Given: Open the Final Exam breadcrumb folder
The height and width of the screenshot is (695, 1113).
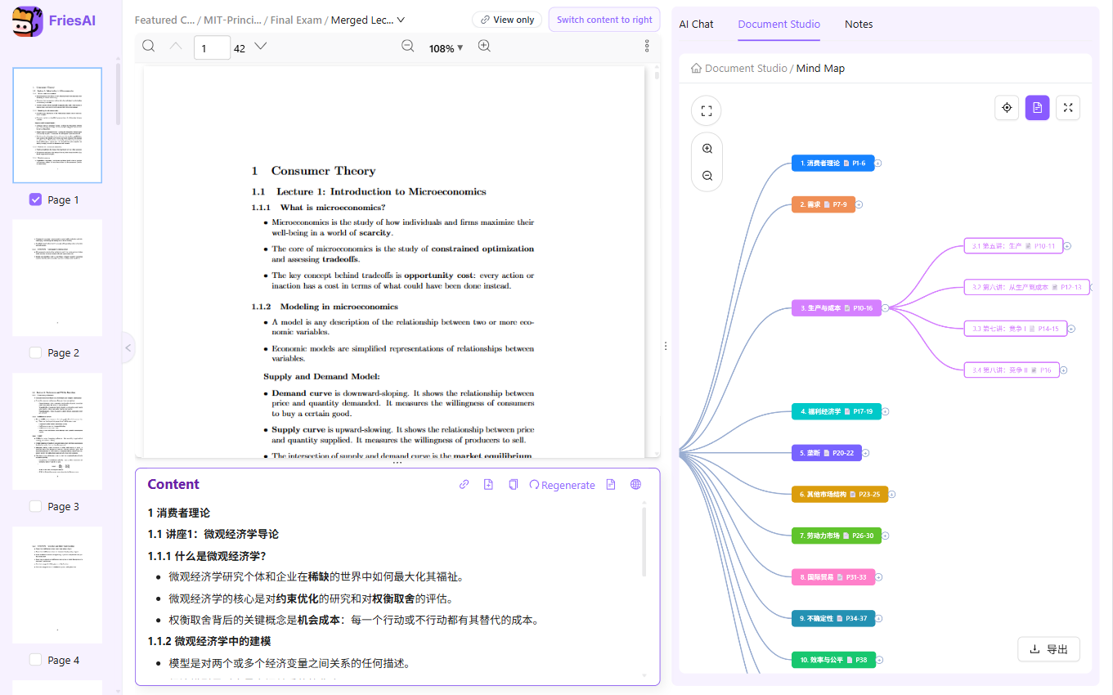Looking at the screenshot, I should tap(295, 20).
